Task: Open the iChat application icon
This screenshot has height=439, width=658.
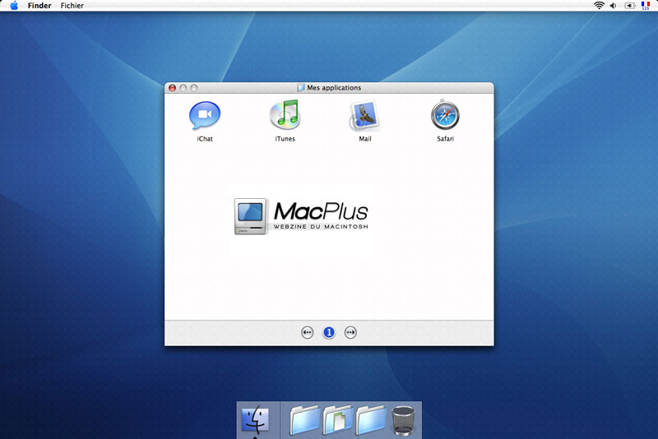Action: tap(205, 115)
